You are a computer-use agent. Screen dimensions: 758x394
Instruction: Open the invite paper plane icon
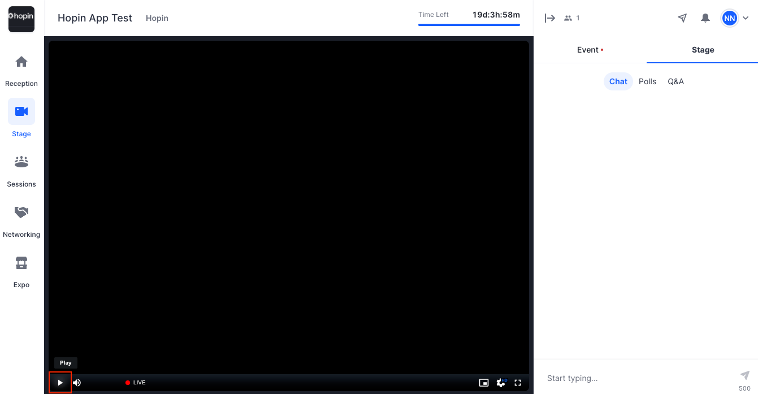682,18
